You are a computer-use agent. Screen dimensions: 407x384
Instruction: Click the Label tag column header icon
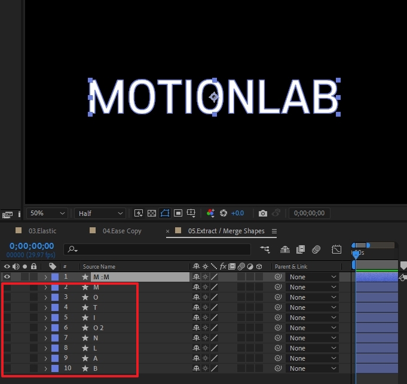(53, 266)
